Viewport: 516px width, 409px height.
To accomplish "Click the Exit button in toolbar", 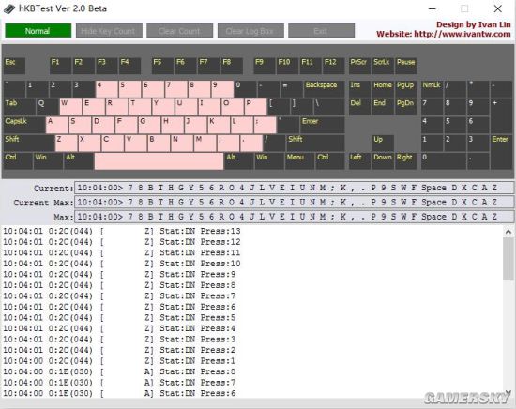I will (321, 31).
